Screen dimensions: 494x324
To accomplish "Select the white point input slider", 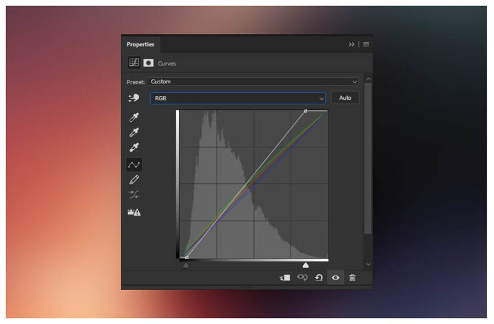I will (305, 265).
